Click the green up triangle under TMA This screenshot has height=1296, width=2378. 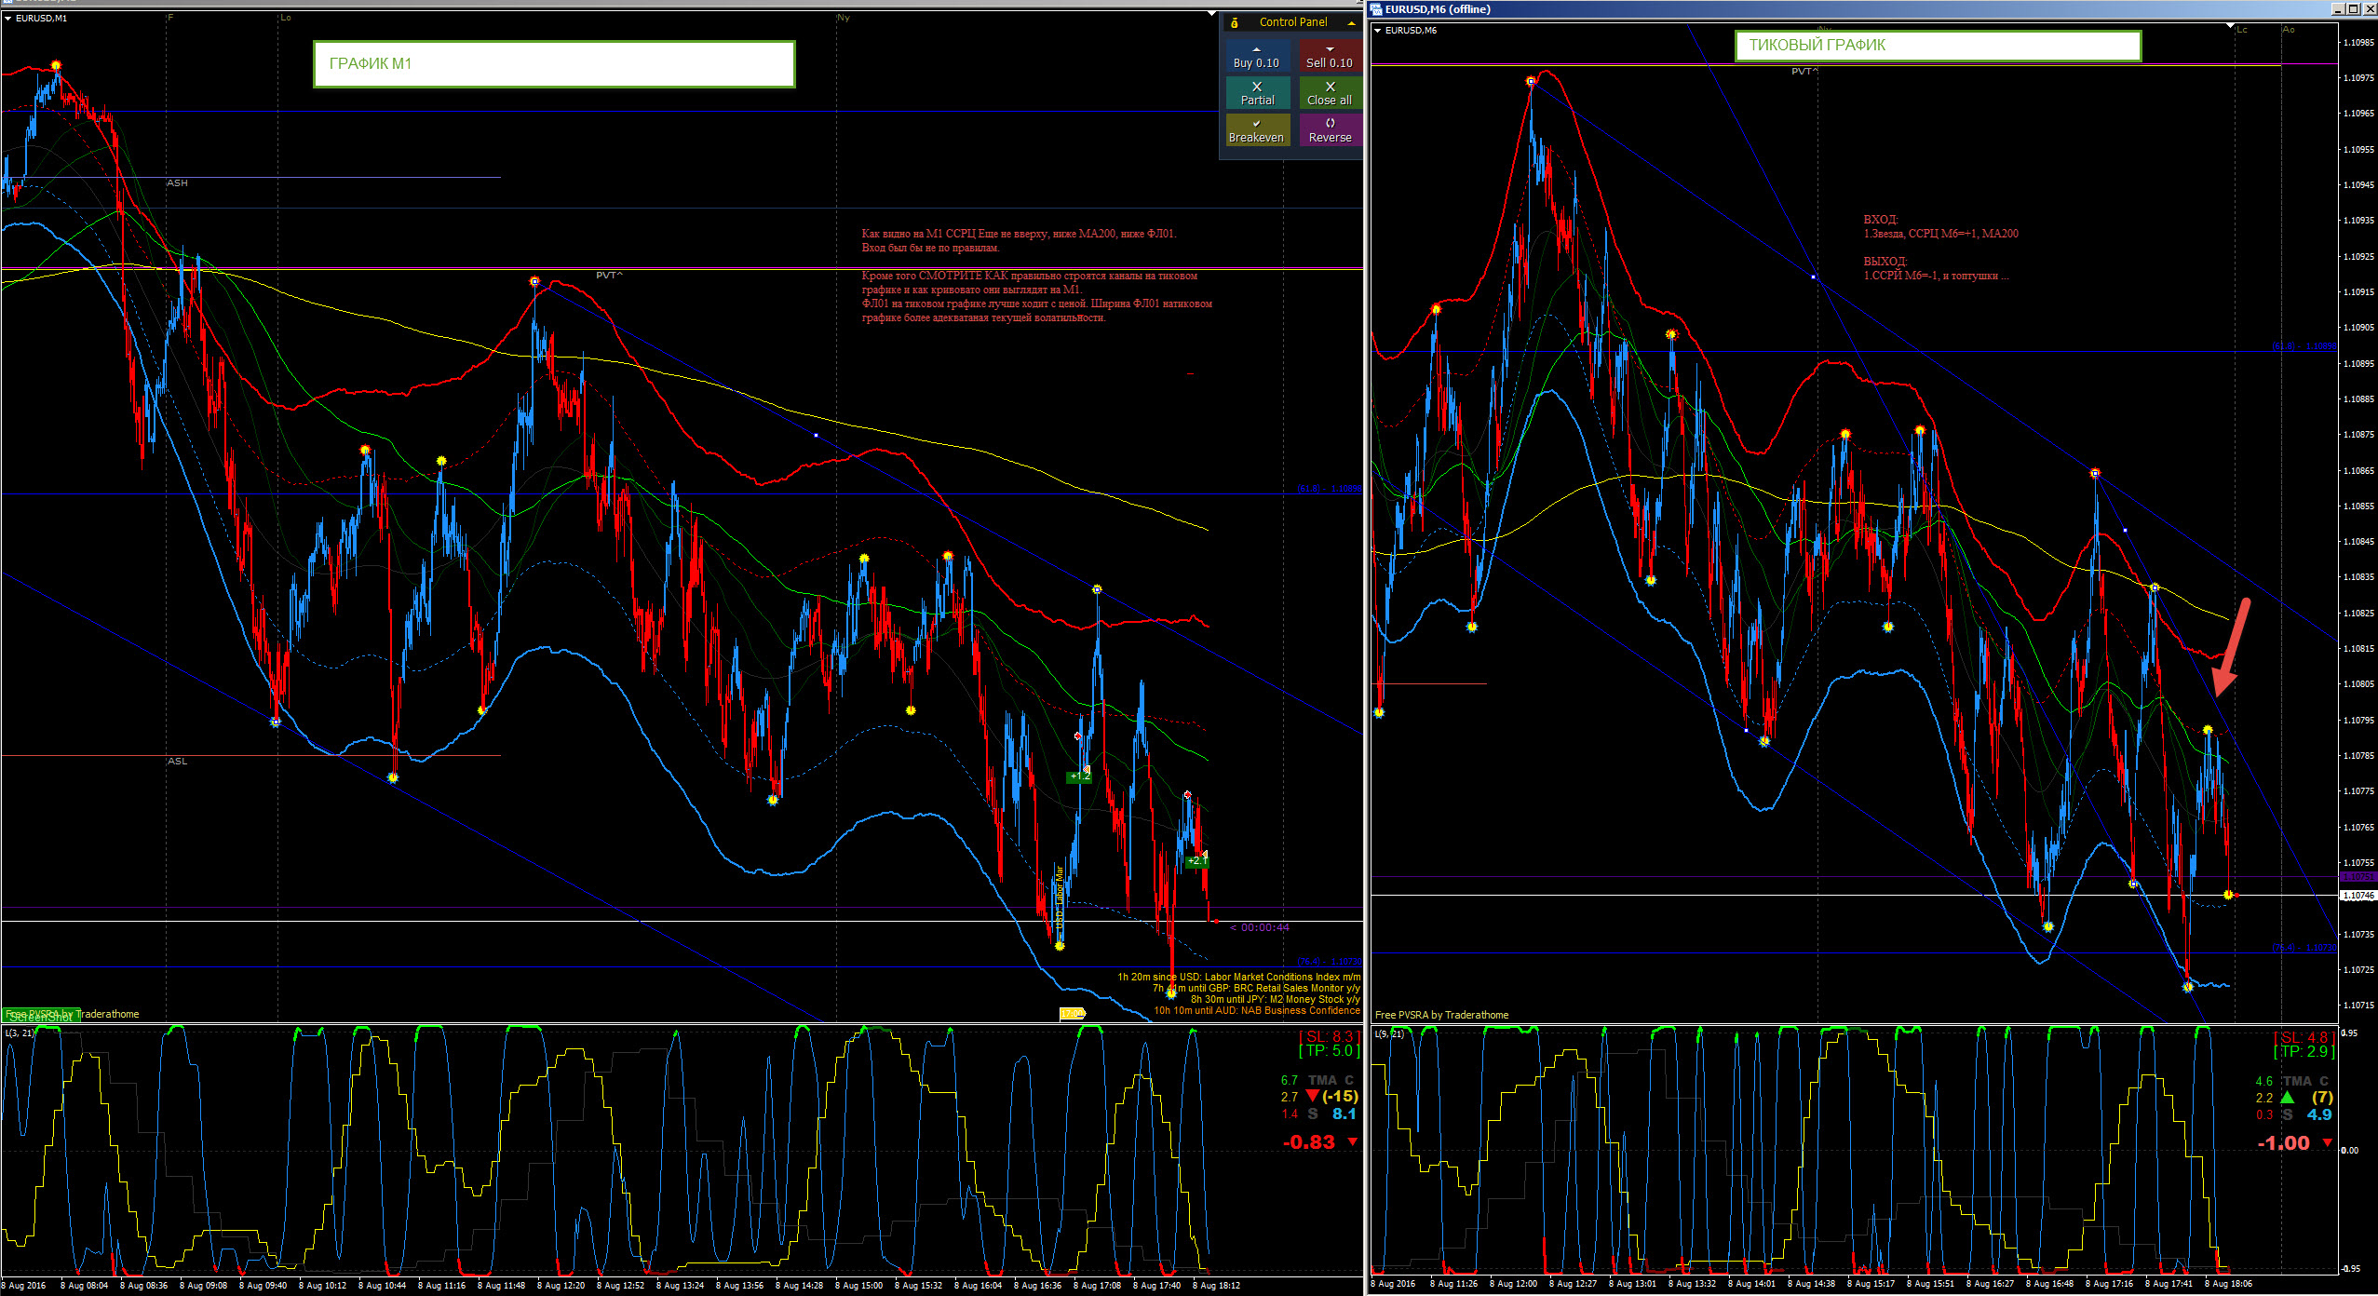point(2287,1098)
